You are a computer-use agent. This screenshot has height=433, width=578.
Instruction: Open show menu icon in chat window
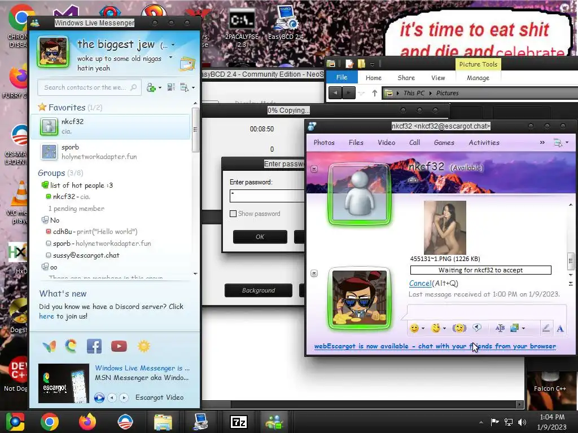coord(558,143)
